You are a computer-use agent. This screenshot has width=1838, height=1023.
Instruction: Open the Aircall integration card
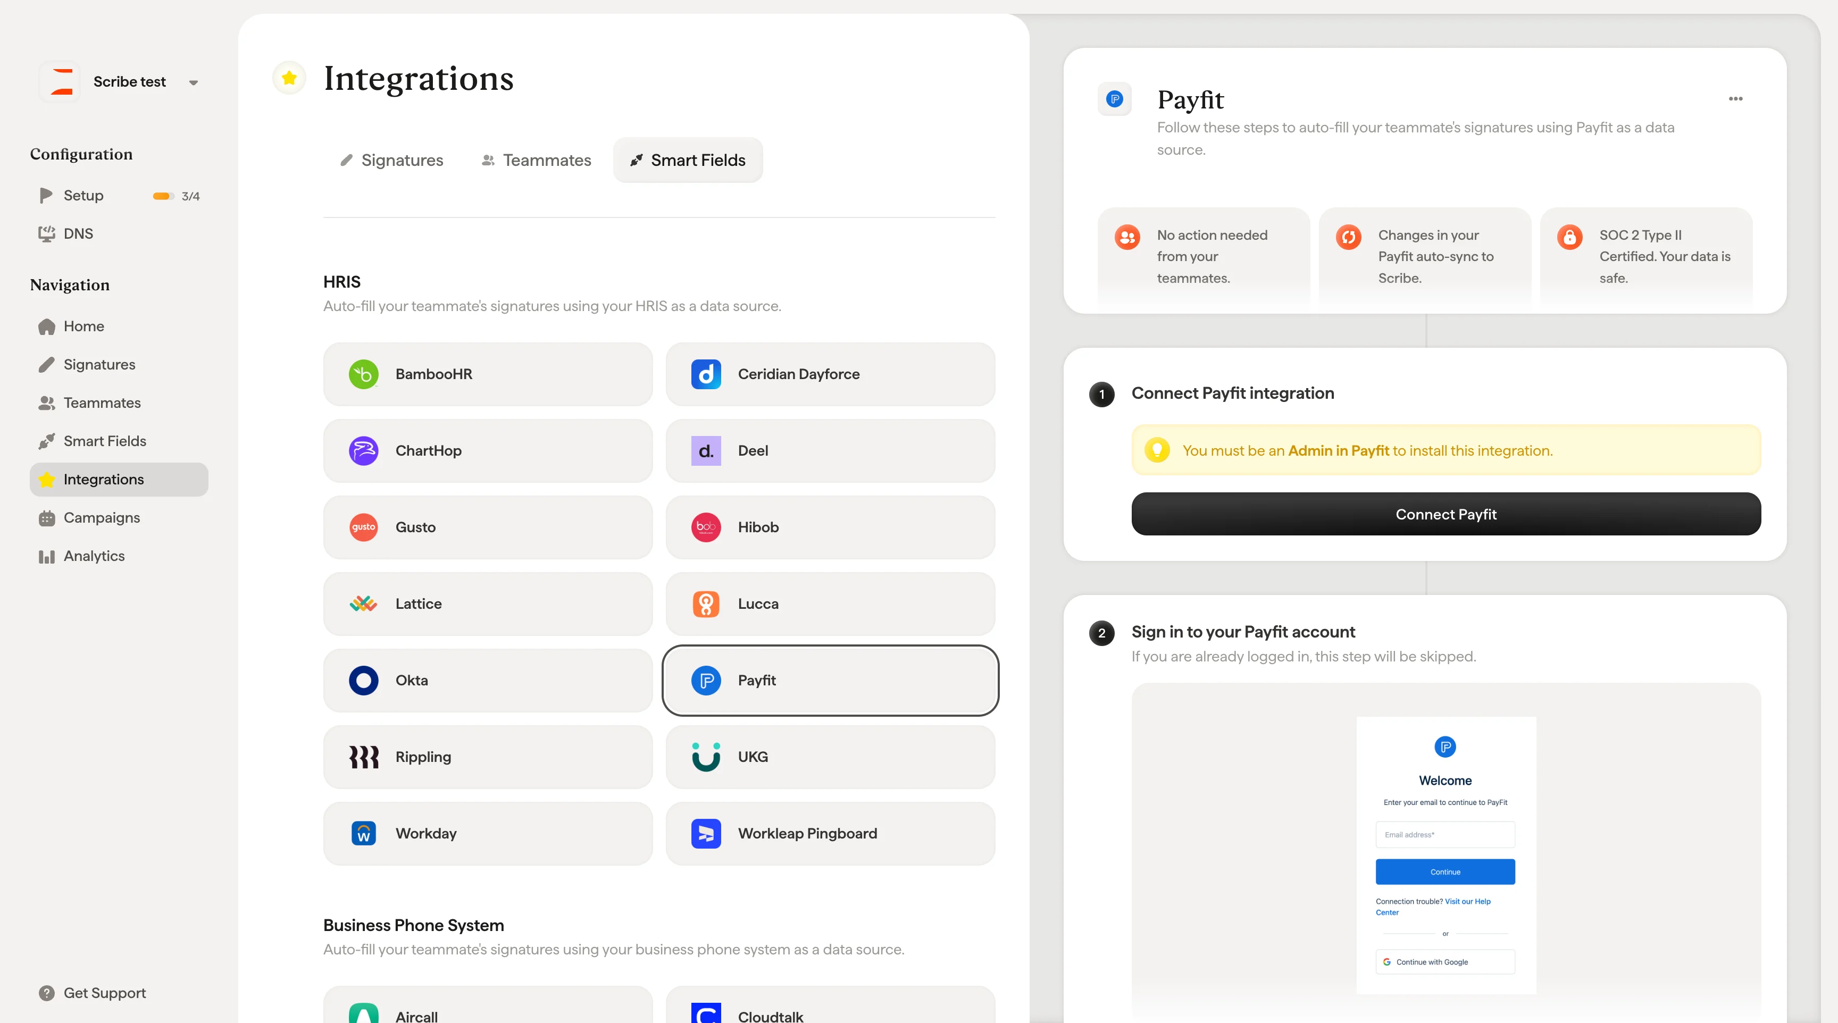coord(488,1004)
